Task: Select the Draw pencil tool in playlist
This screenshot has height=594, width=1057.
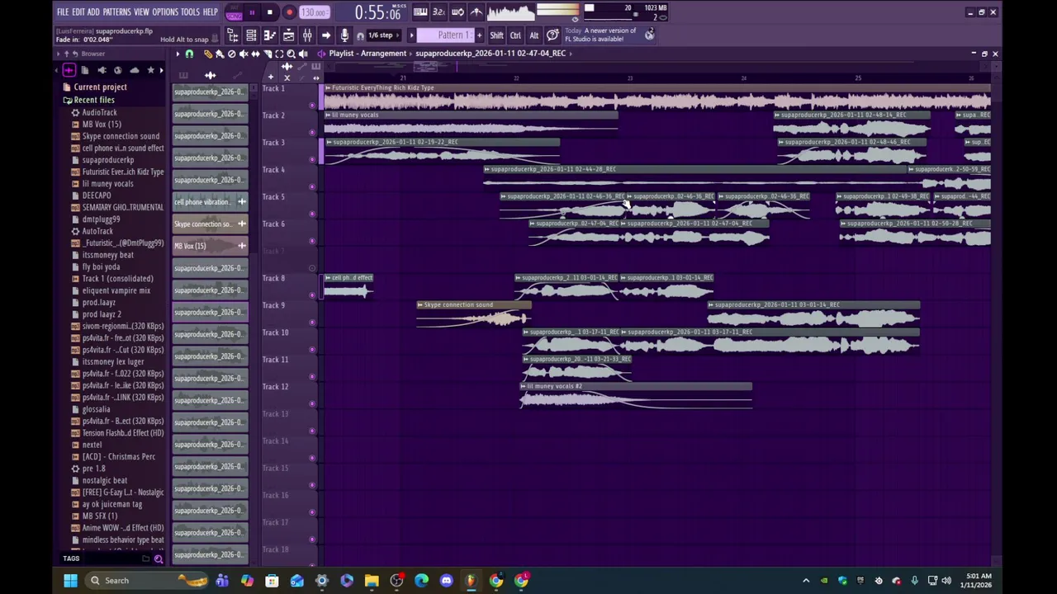Action: [208, 54]
